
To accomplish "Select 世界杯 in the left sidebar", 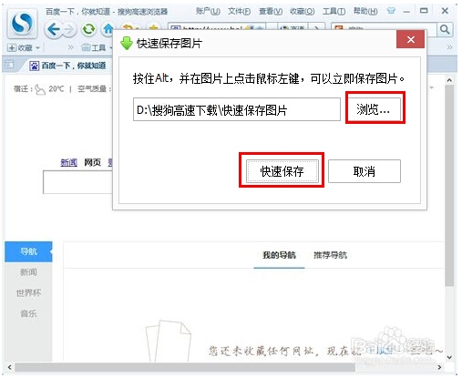I will tap(28, 292).
